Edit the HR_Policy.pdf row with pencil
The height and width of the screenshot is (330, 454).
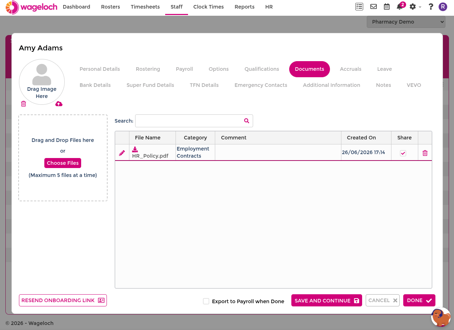click(122, 153)
